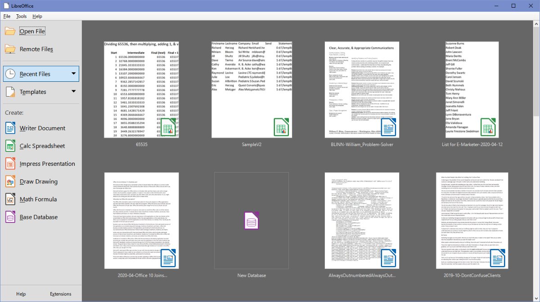Viewport: 540px width, 302px height.
Task: Open the 65535 spreadsheet thumbnail
Action: [x=142, y=90]
